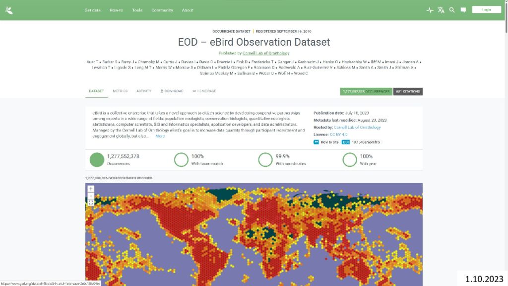Open the How-to menu
Image resolution: width=508 pixels, height=286 pixels.
pyautogui.click(x=116, y=10)
